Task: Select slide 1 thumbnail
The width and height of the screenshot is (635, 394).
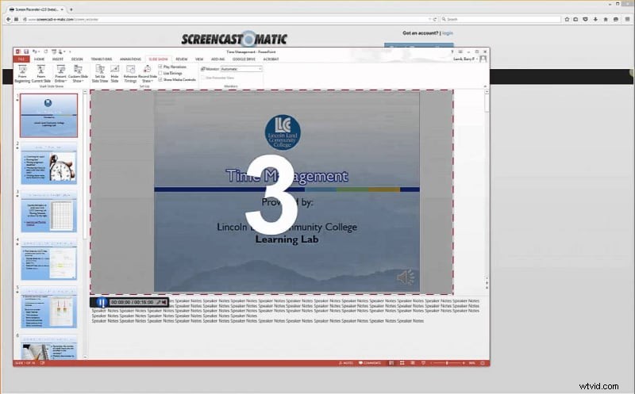Action: pyautogui.click(x=48, y=116)
